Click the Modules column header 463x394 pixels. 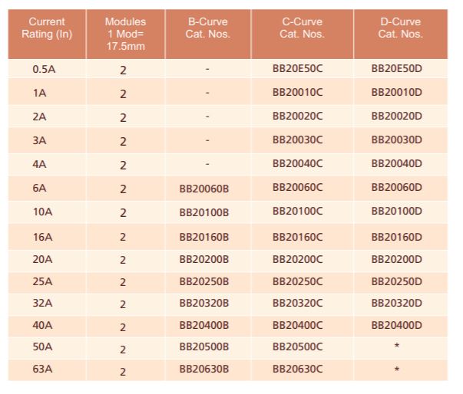point(125,34)
